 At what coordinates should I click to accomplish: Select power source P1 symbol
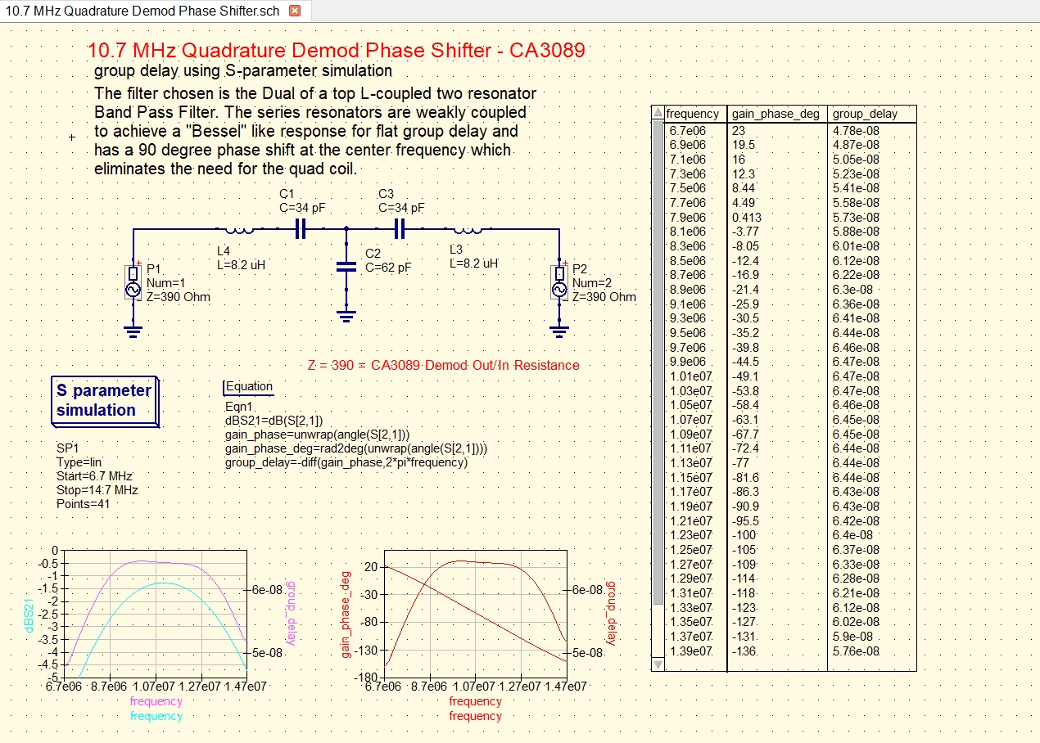tap(133, 282)
